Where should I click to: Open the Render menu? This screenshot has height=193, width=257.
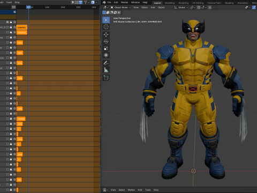tap(124, 2)
